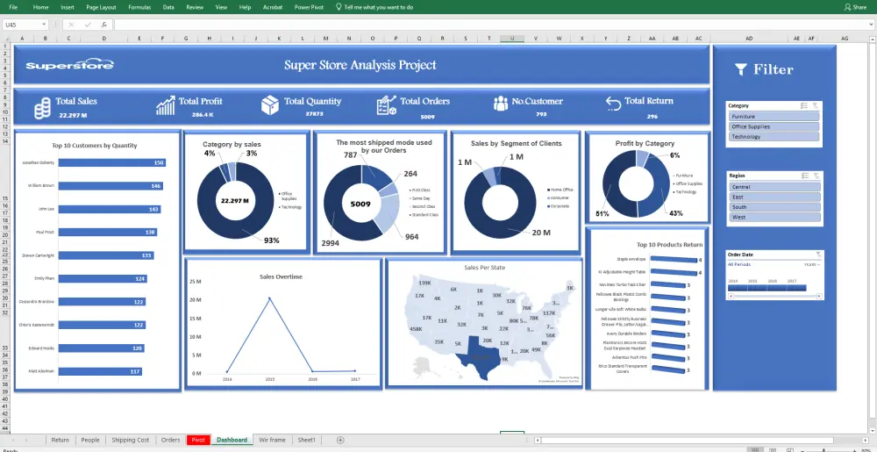Open the Formulas ribbon tab
This screenshot has width=877, height=452.
(139, 7)
